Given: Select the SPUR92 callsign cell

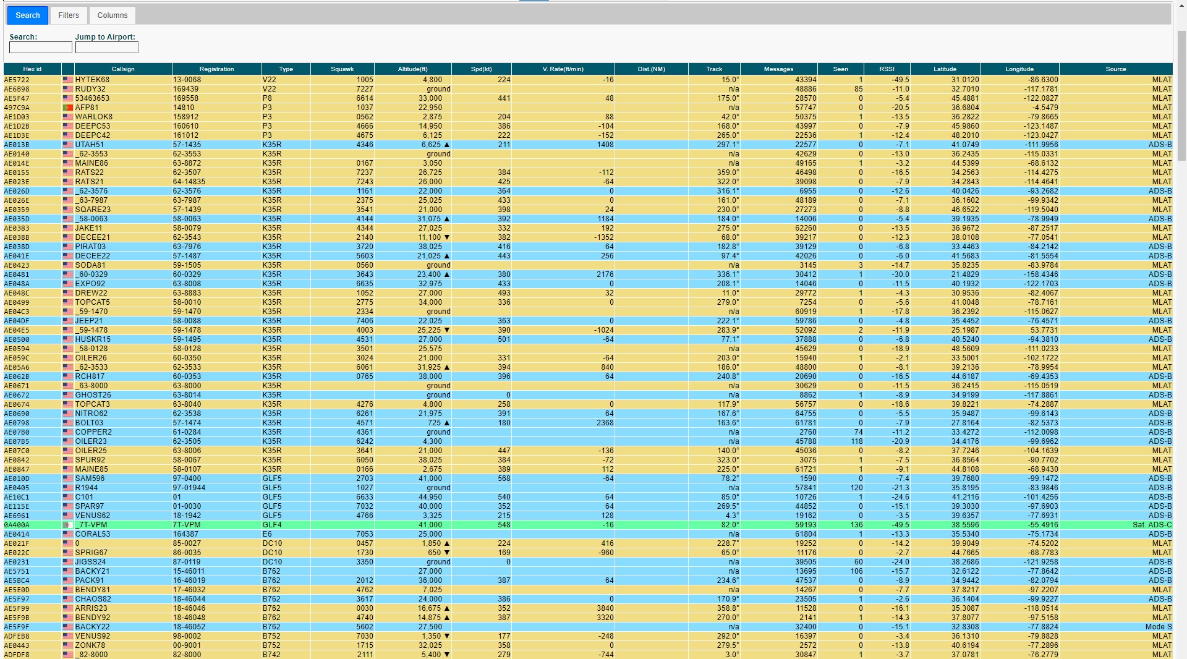Looking at the screenshot, I should (123, 460).
